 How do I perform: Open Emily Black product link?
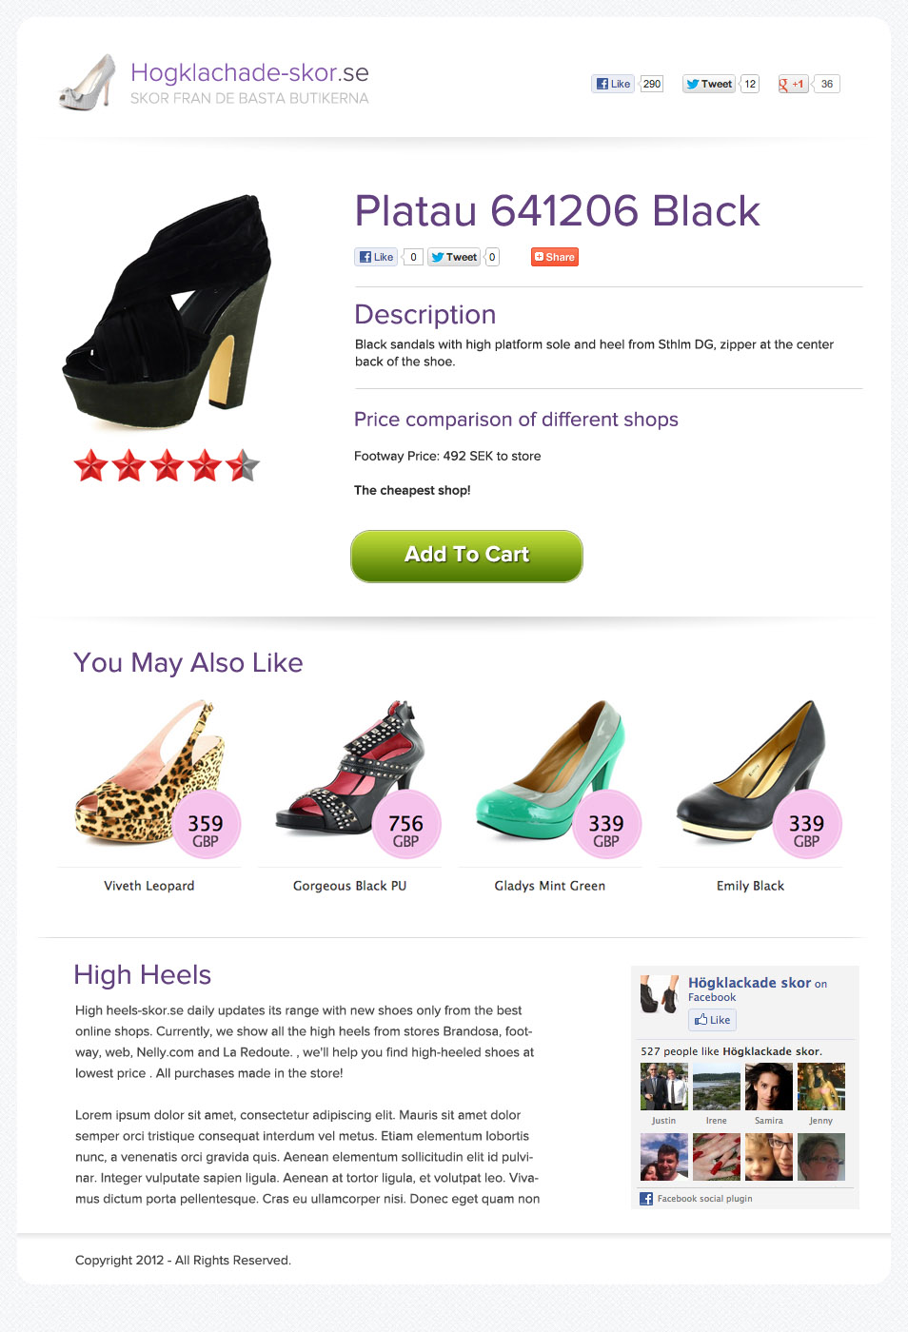pos(750,886)
